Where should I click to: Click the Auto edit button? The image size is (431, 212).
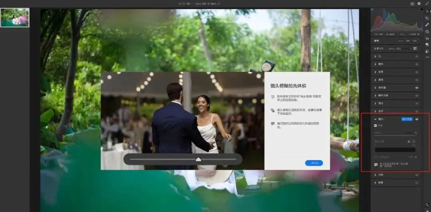click(400, 41)
